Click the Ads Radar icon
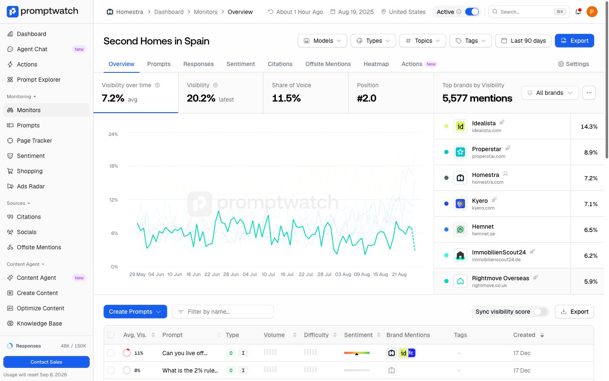Viewport: 609px width, 381px height. (x=10, y=186)
